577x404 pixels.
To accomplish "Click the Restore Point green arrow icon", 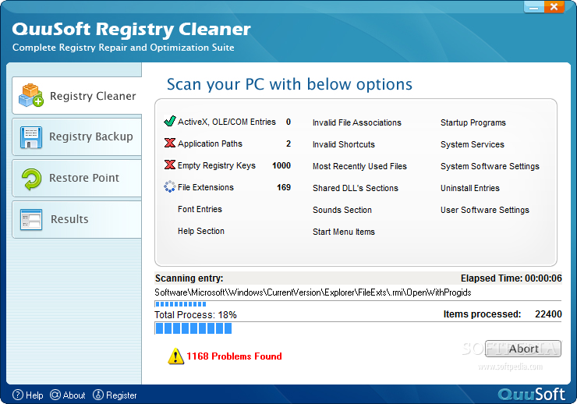I will click(x=31, y=179).
